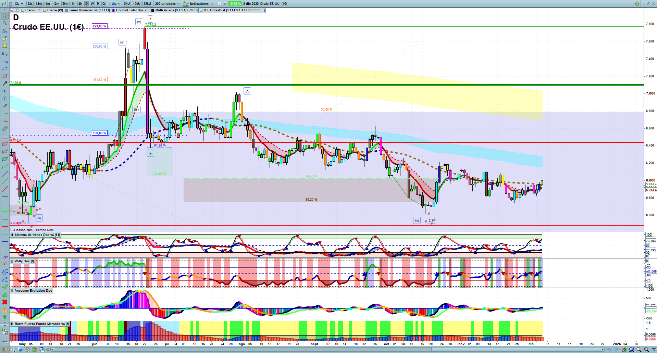Select the magnifier zoom tool

(x=5, y=23)
